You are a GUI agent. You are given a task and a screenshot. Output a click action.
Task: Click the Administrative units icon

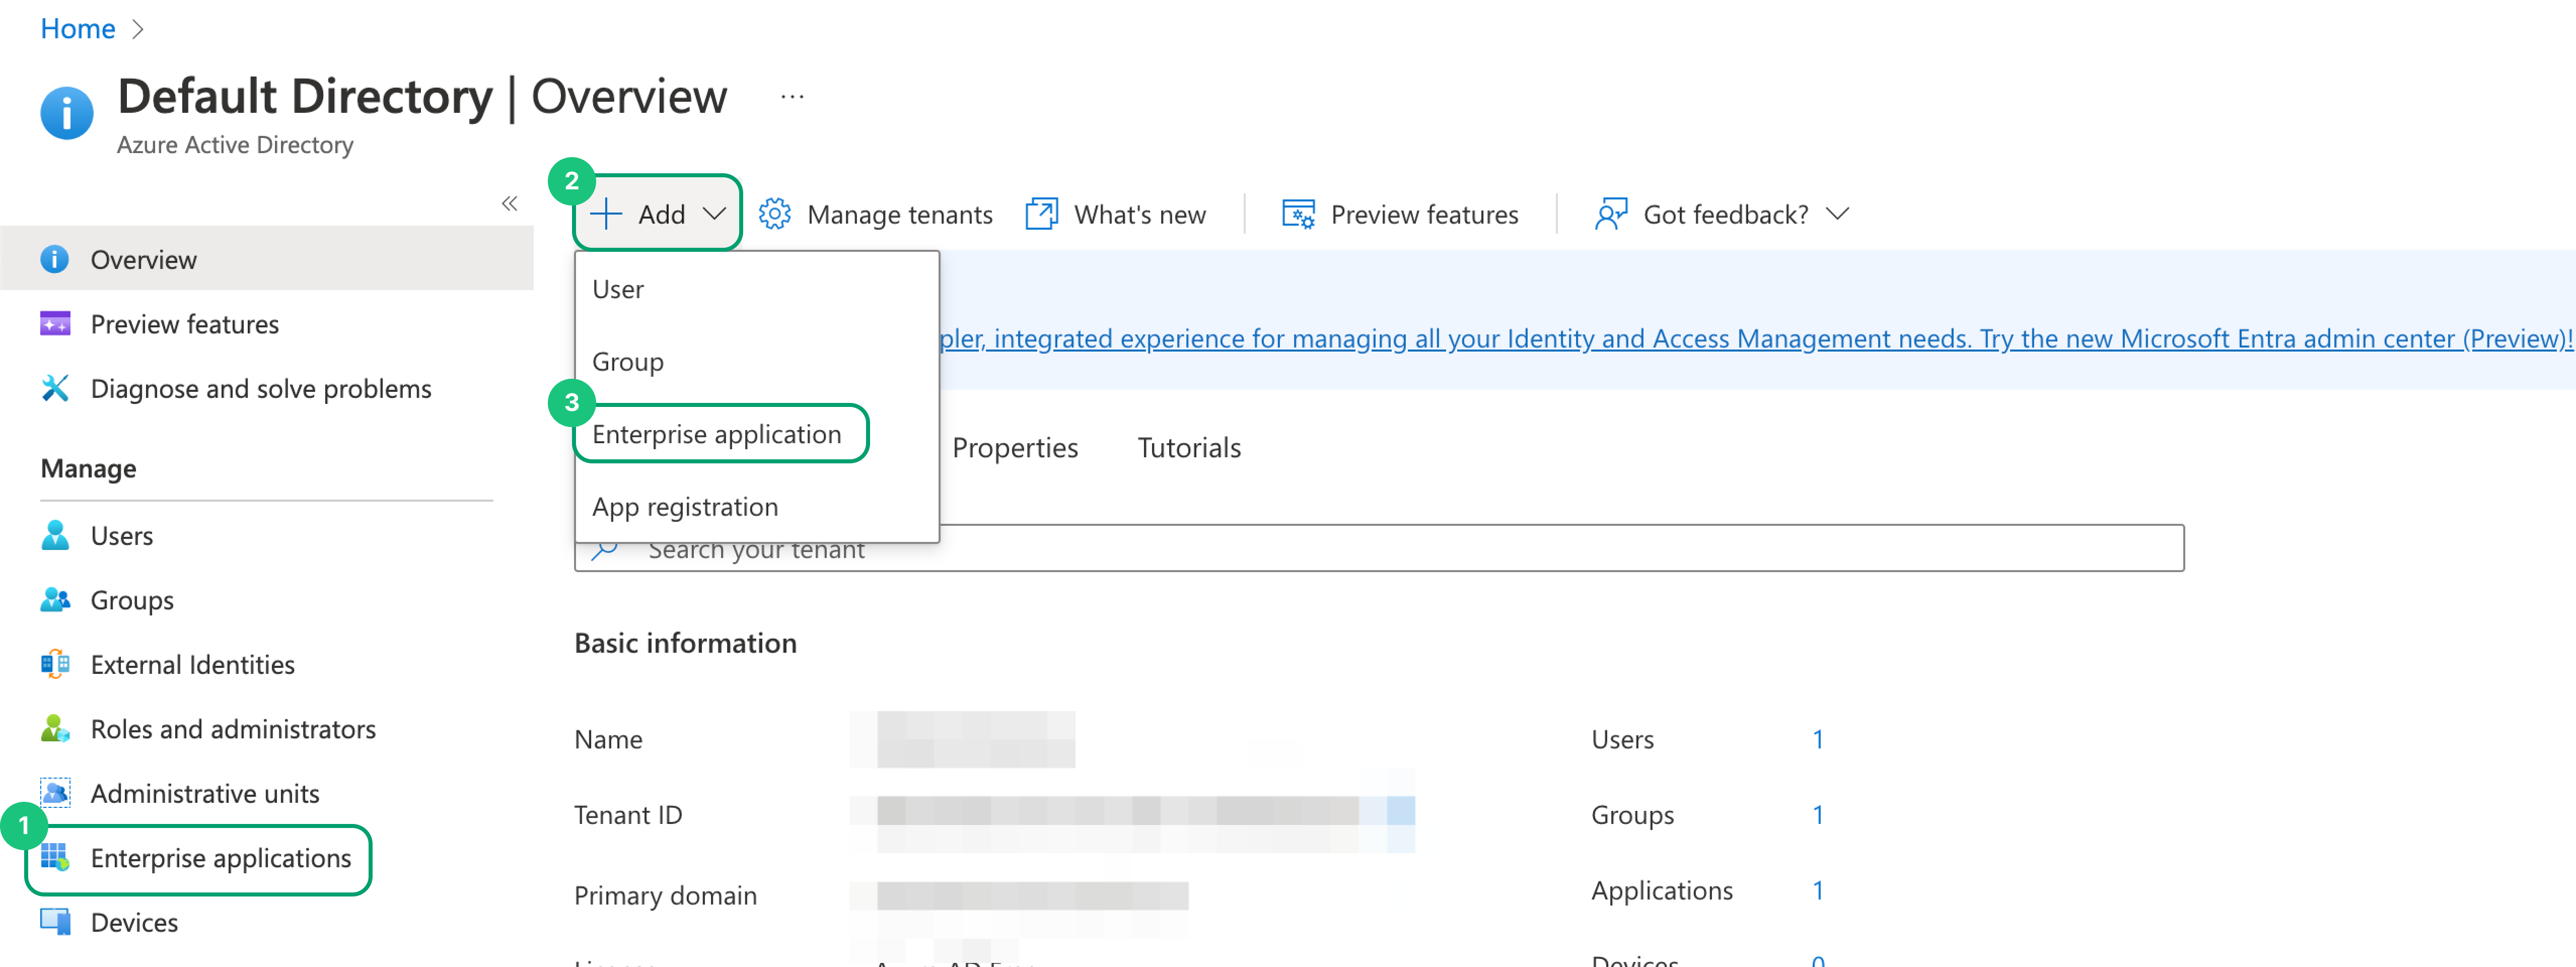55,793
